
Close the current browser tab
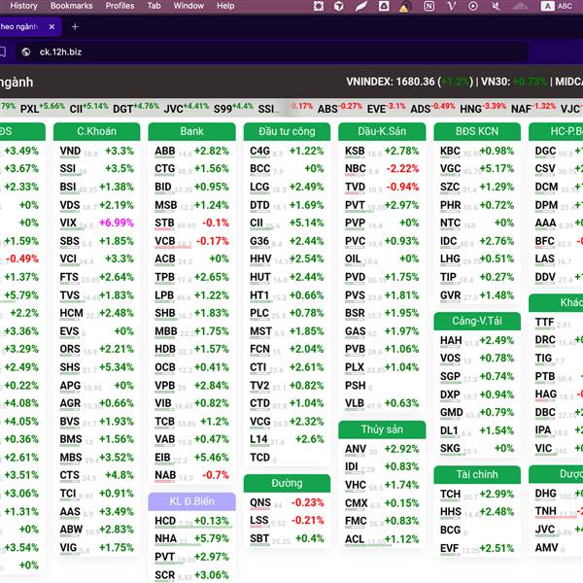click(51, 27)
